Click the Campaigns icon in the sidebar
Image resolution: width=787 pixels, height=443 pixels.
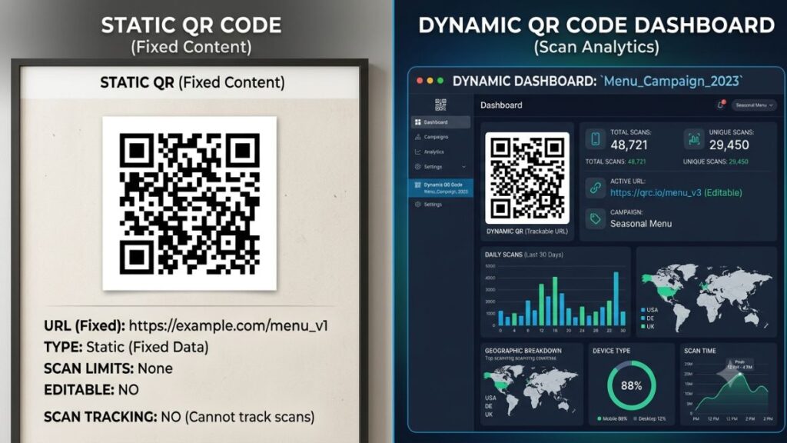417,137
